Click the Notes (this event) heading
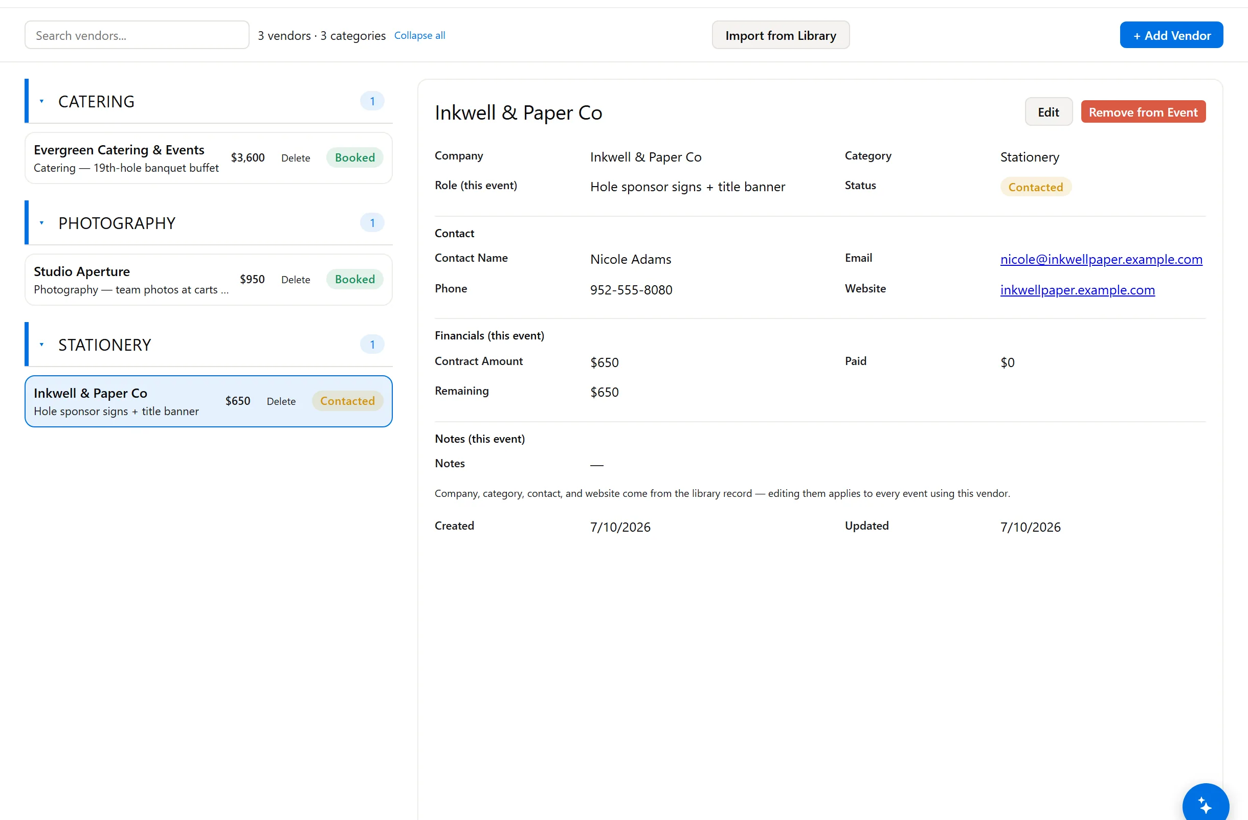The width and height of the screenshot is (1248, 820). coord(479,439)
